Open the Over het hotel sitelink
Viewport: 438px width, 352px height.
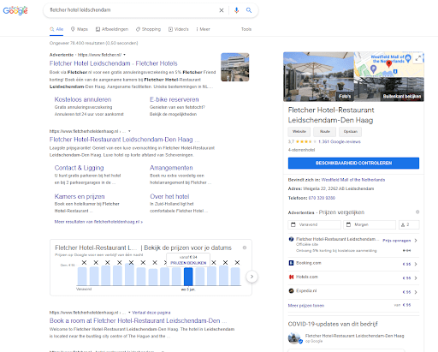(x=169, y=196)
